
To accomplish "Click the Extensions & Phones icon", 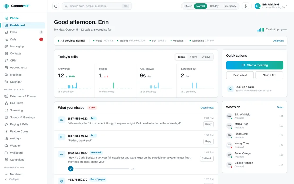I will [6, 96].
